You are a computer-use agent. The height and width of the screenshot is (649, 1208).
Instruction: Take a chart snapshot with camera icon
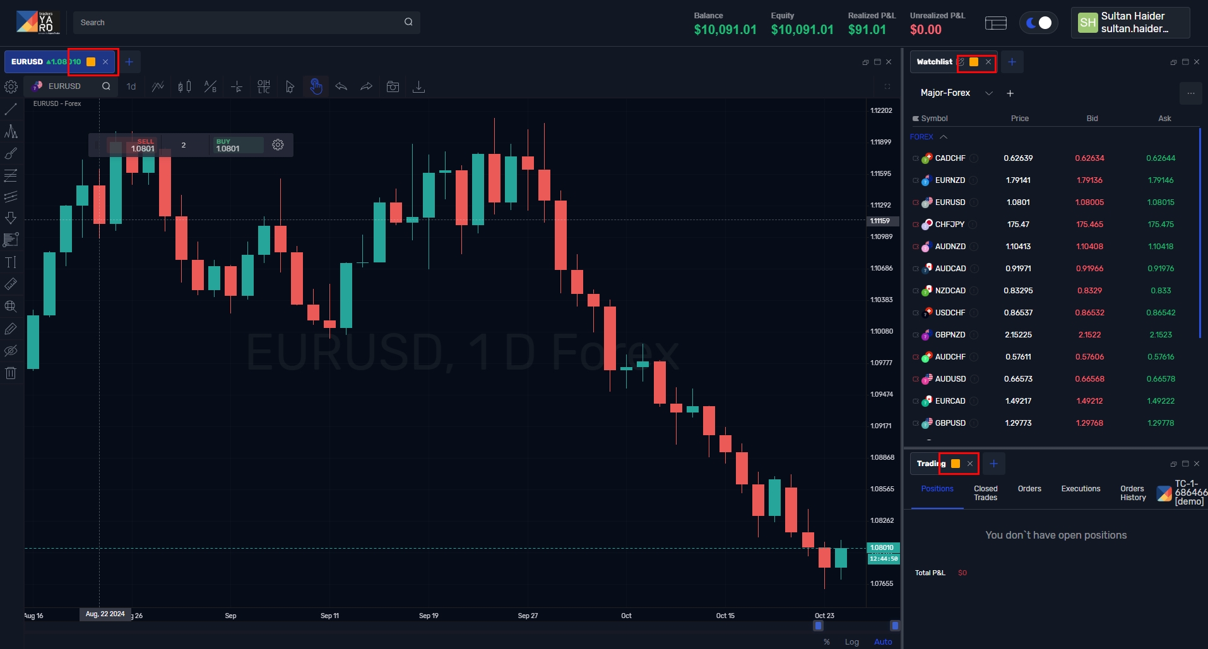click(x=393, y=86)
